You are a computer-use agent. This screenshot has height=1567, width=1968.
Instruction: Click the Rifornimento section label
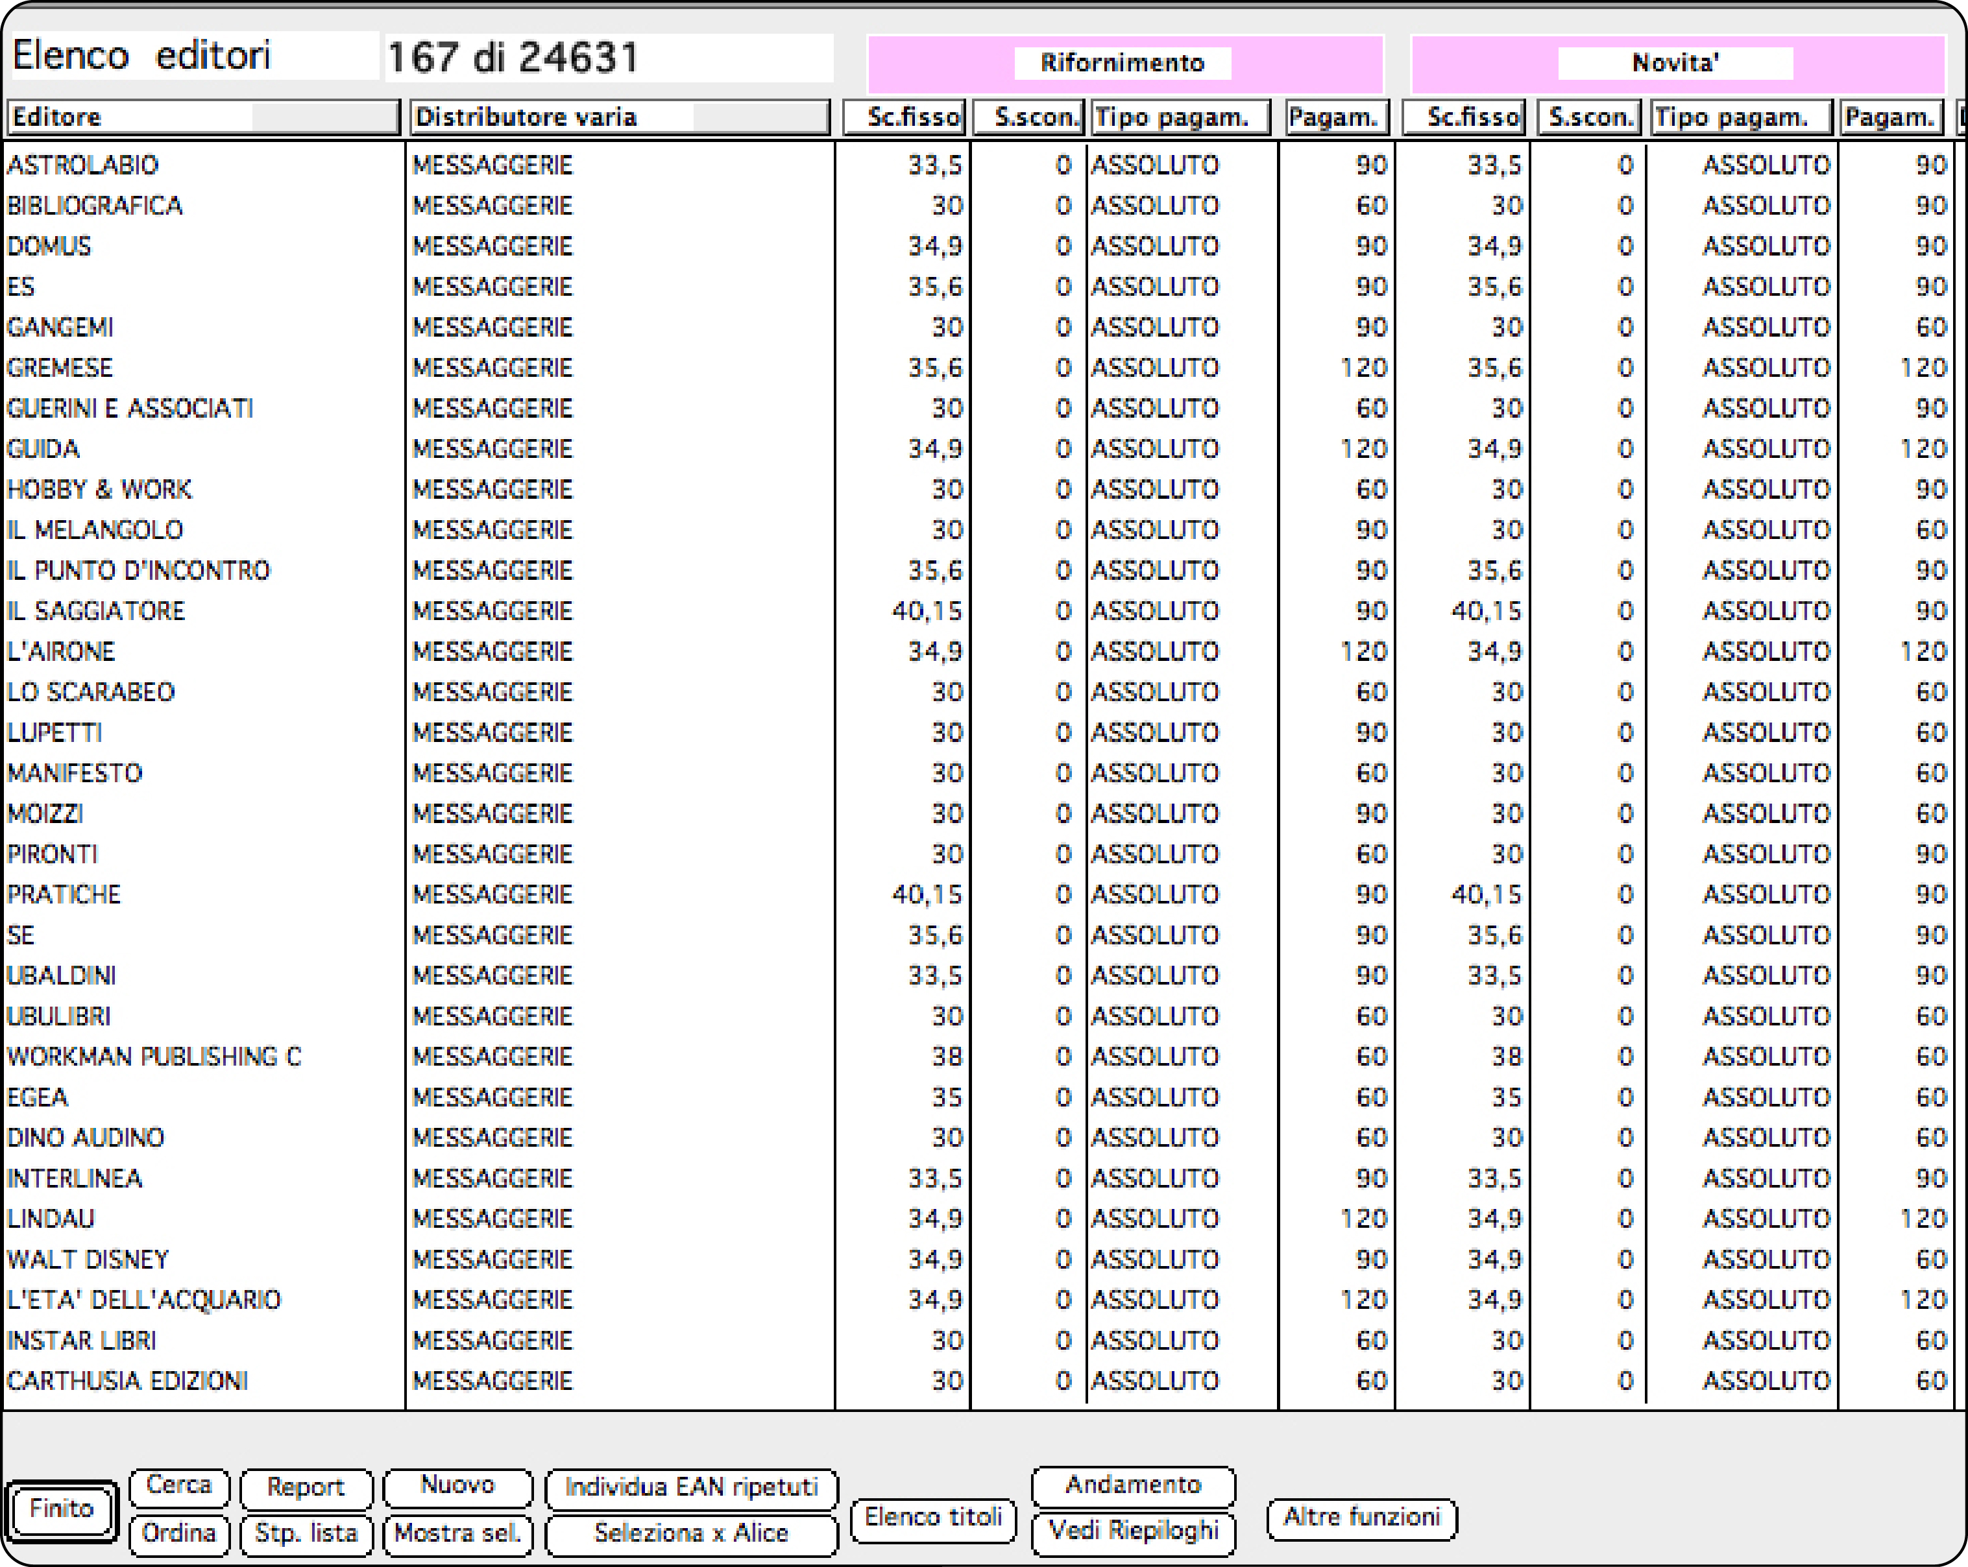pyautogui.click(x=1123, y=63)
